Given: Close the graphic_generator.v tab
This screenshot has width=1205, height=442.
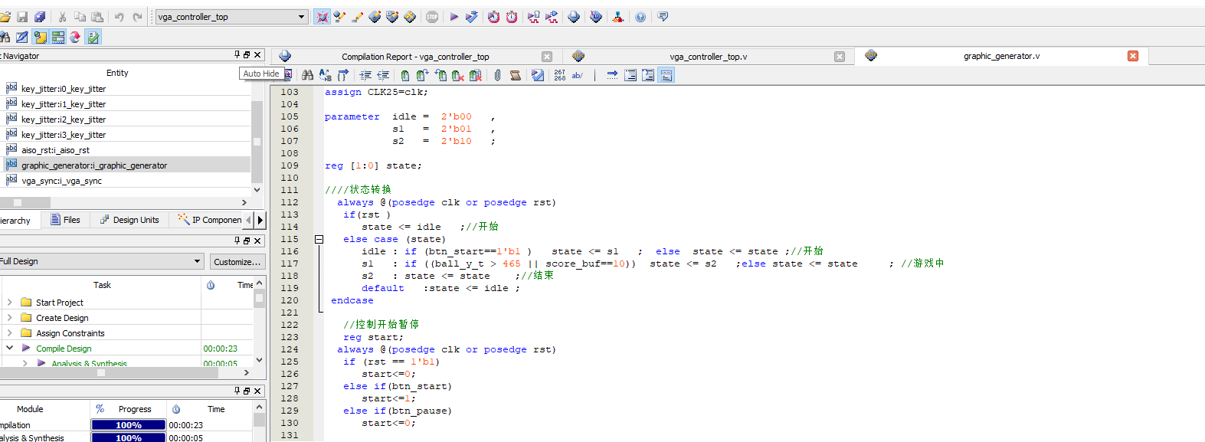Looking at the screenshot, I should pyautogui.click(x=1133, y=56).
